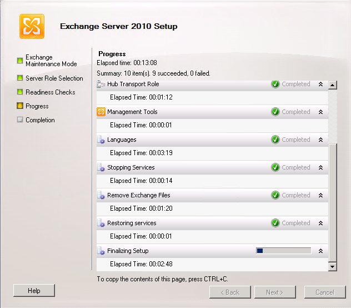Viewport: 351px width, 308px height.
Task: Click the Stopping Services gear icon
Action: point(101,167)
